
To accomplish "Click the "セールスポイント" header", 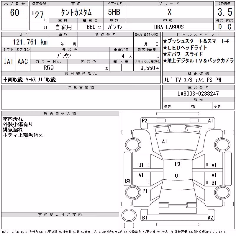I will (198, 35).
